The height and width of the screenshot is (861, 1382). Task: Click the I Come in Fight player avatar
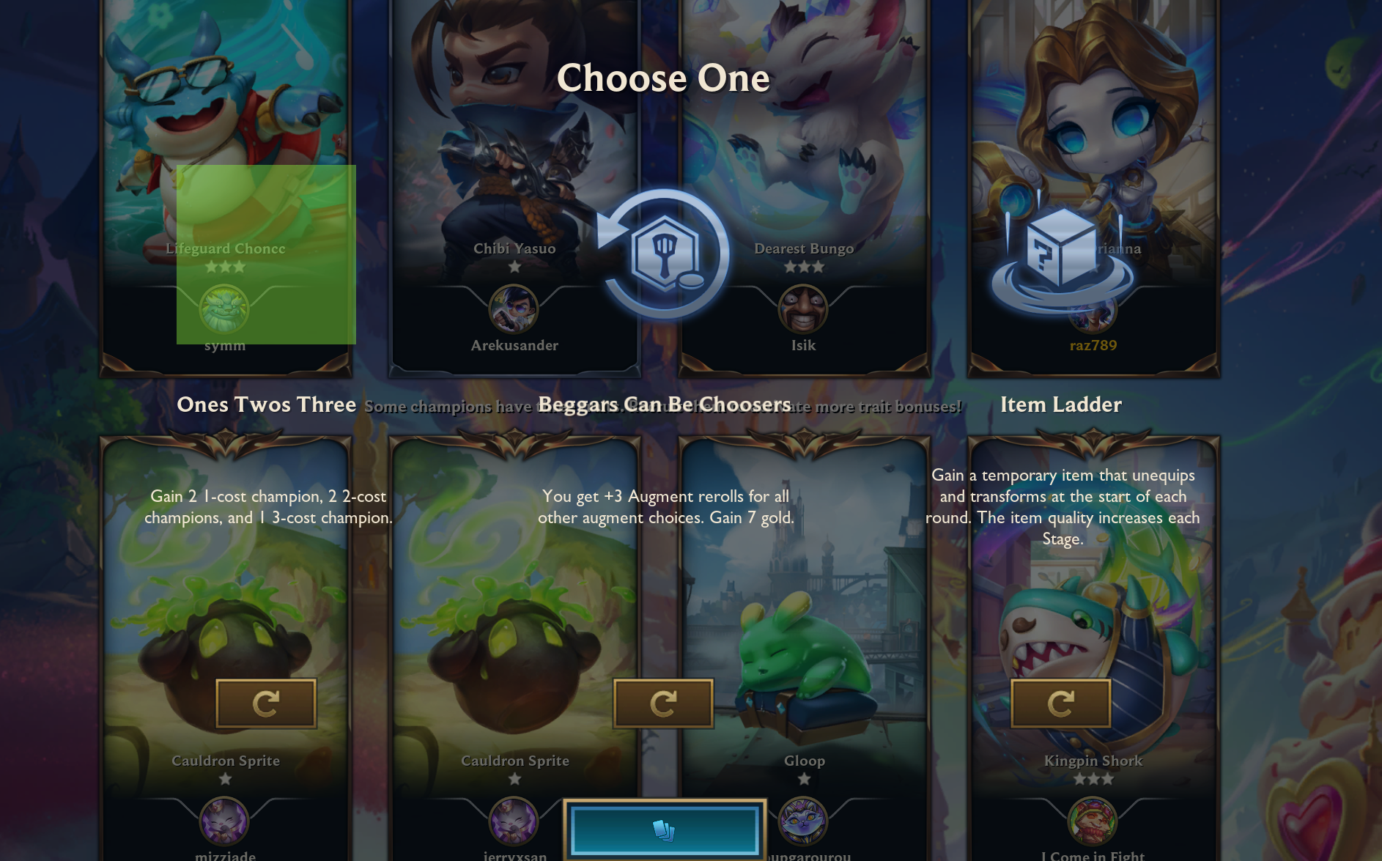click(x=1093, y=821)
